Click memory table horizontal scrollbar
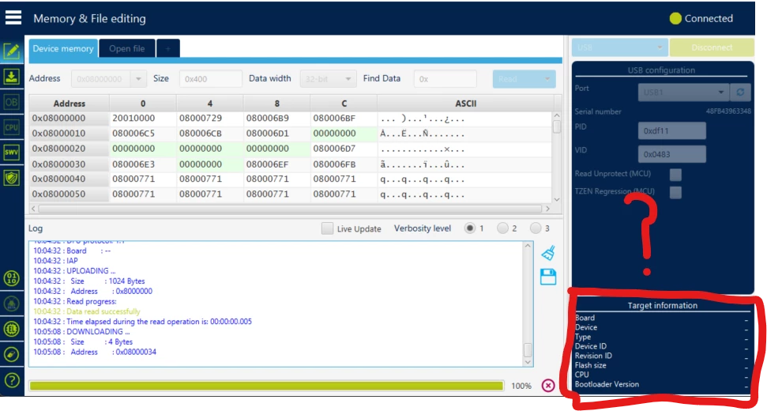767x411 pixels. (291, 209)
